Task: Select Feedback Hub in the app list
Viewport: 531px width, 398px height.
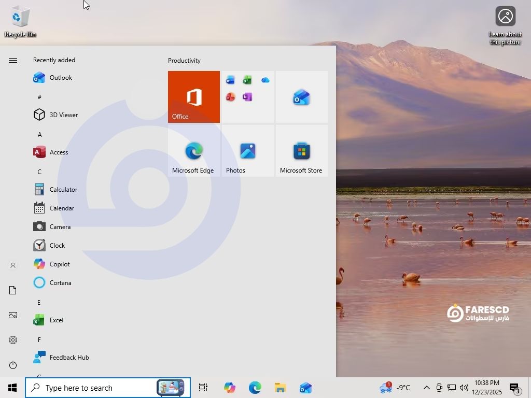Action: [x=69, y=358]
